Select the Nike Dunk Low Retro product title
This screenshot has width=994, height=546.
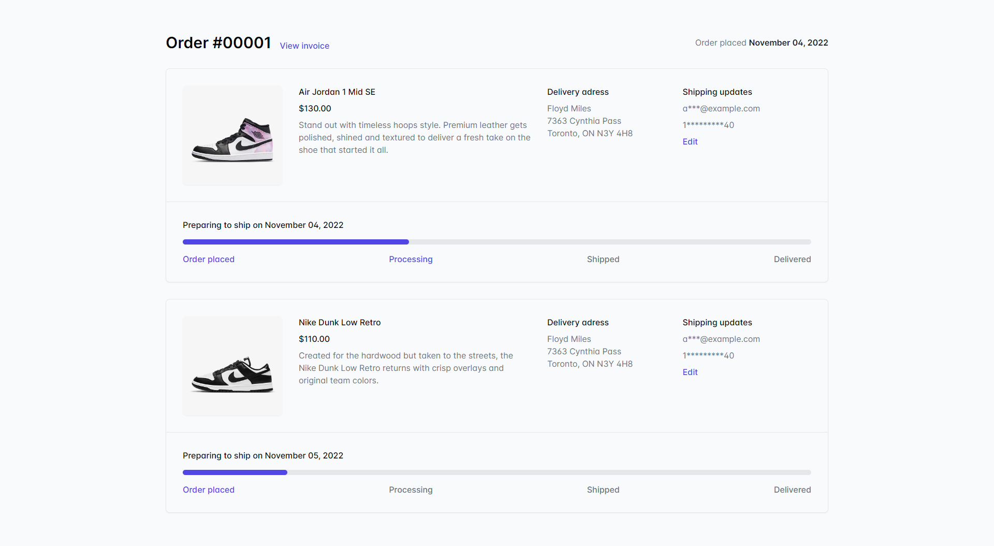339,322
